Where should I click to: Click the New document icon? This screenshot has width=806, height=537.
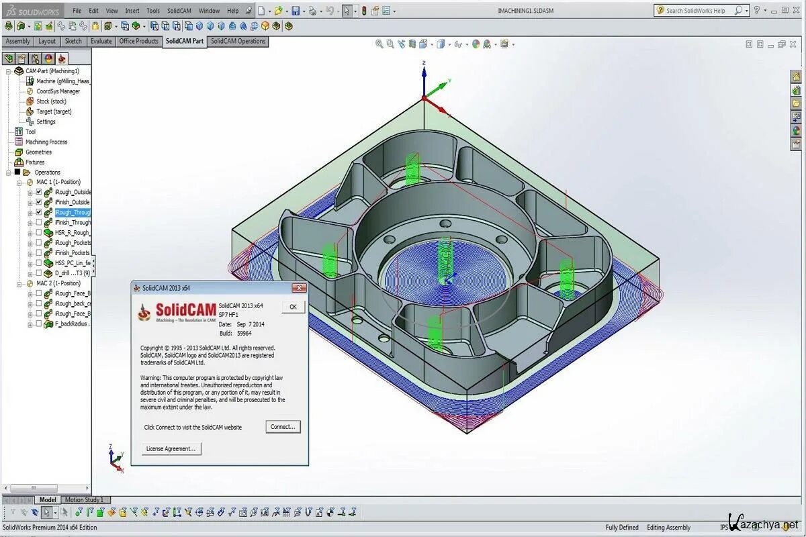click(x=261, y=11)
